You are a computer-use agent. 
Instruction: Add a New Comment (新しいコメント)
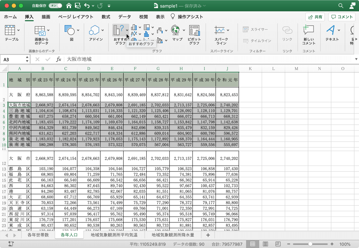tap(309, 30)
